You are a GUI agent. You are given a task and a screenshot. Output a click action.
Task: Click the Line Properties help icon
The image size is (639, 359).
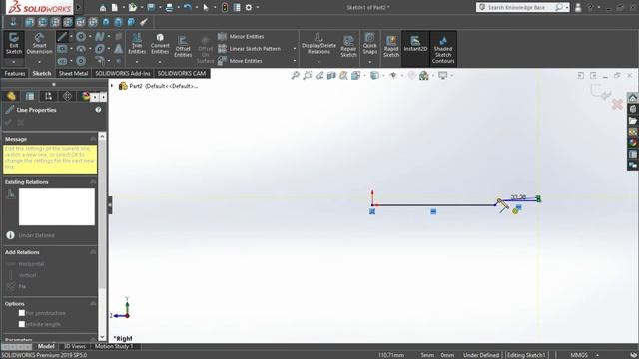pyautogui.click(x=98, y=110)
